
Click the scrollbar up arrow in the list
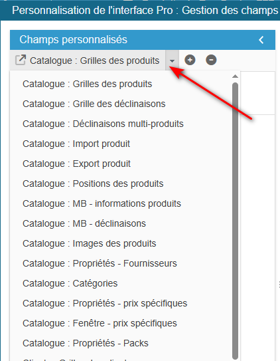coord(235,76)
